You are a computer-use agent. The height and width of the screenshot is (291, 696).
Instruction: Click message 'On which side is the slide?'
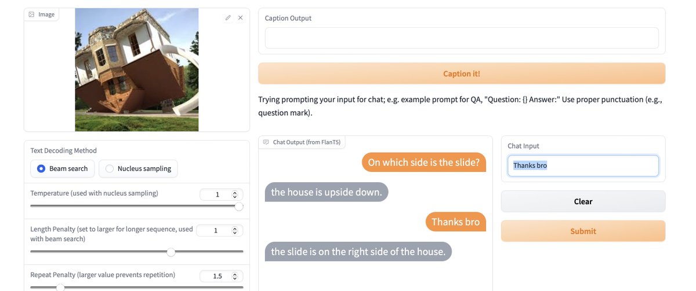[424, 163]
